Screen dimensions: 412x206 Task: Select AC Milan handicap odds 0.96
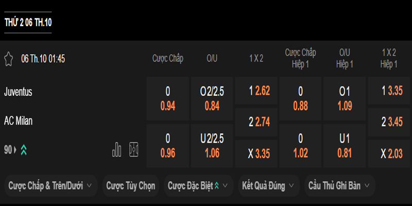point(168,146)
